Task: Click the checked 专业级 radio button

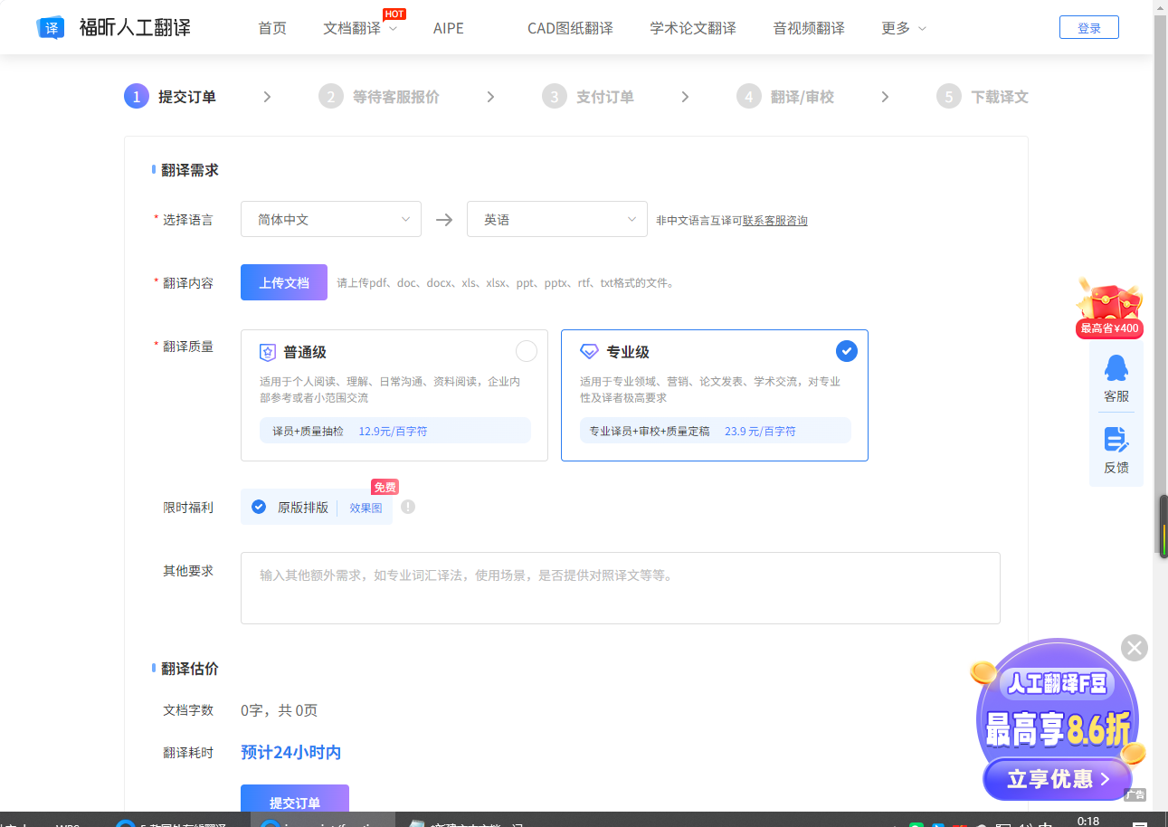Action: click(846, 350)
